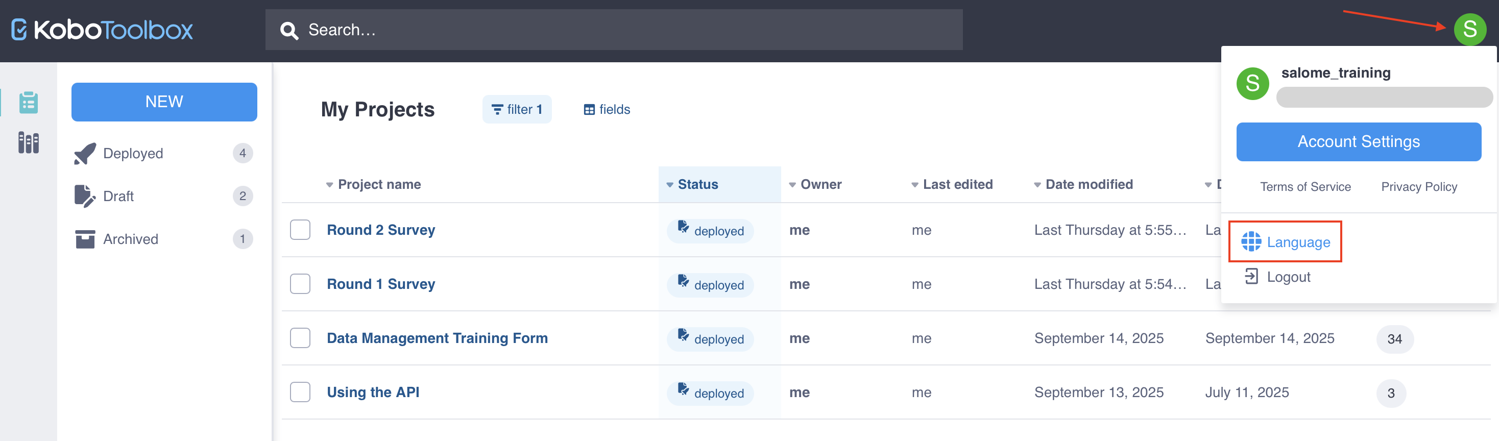The height and width of the screenshot is (441, 1499).
Task: Click the NEW project button
Action: pyautogui.click(x=164, y=102)
